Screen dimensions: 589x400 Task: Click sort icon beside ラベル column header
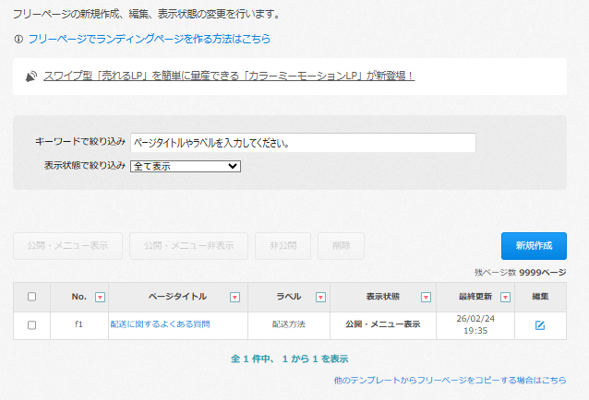point(320,297)
